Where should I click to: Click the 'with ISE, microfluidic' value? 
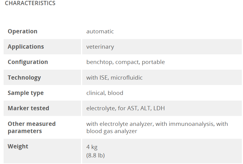[x=114, y=77]
